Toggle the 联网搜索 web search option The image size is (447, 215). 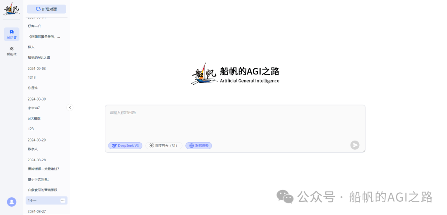pyautogui.click(x=199, y=146)
